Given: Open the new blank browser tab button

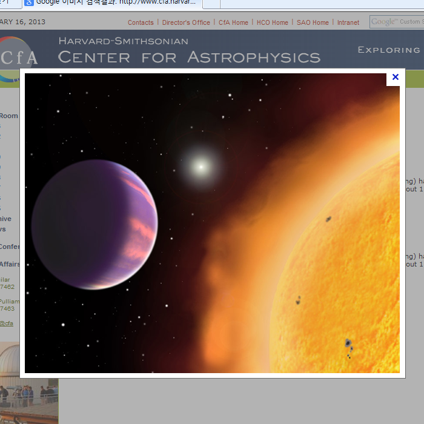Looking at the screenshot, I should point(211,4).
